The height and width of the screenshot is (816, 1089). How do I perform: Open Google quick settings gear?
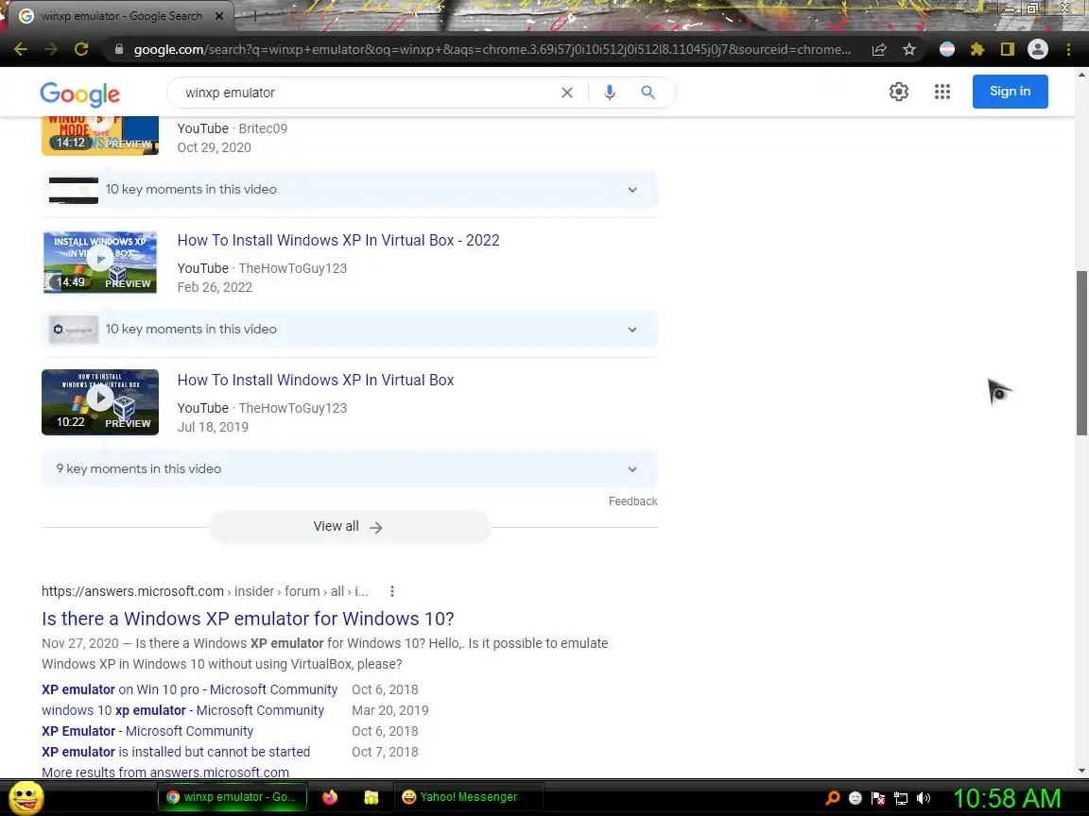(899, 92)
